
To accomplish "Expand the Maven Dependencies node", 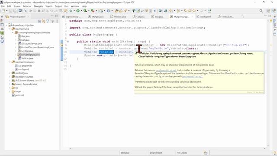I will 10,84.
